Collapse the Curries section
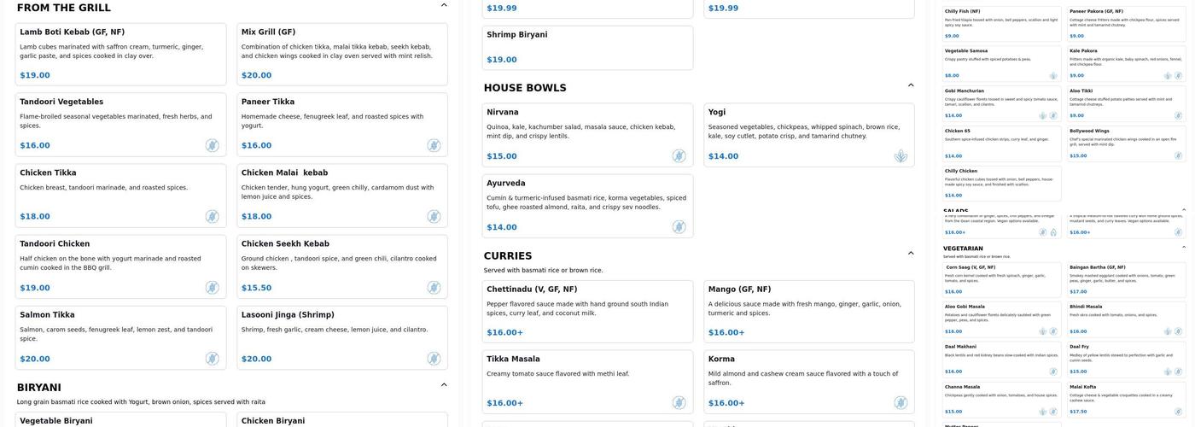1195x427 pixels. pyautogui.click(x=911, y=254)
